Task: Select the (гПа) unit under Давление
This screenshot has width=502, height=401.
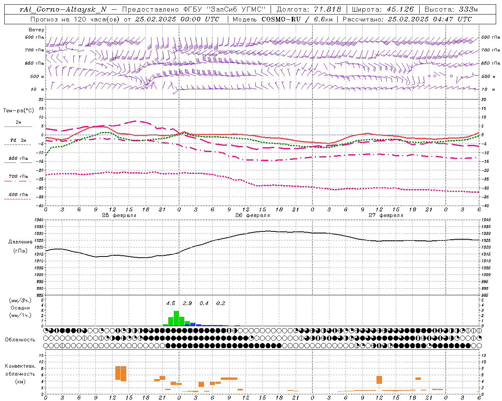Action: tap(20, 251)
